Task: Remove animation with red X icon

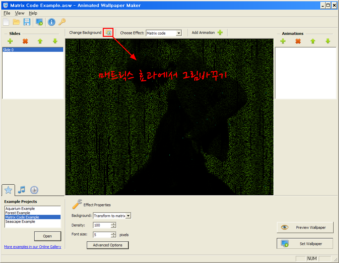Action: pos(298,41)
